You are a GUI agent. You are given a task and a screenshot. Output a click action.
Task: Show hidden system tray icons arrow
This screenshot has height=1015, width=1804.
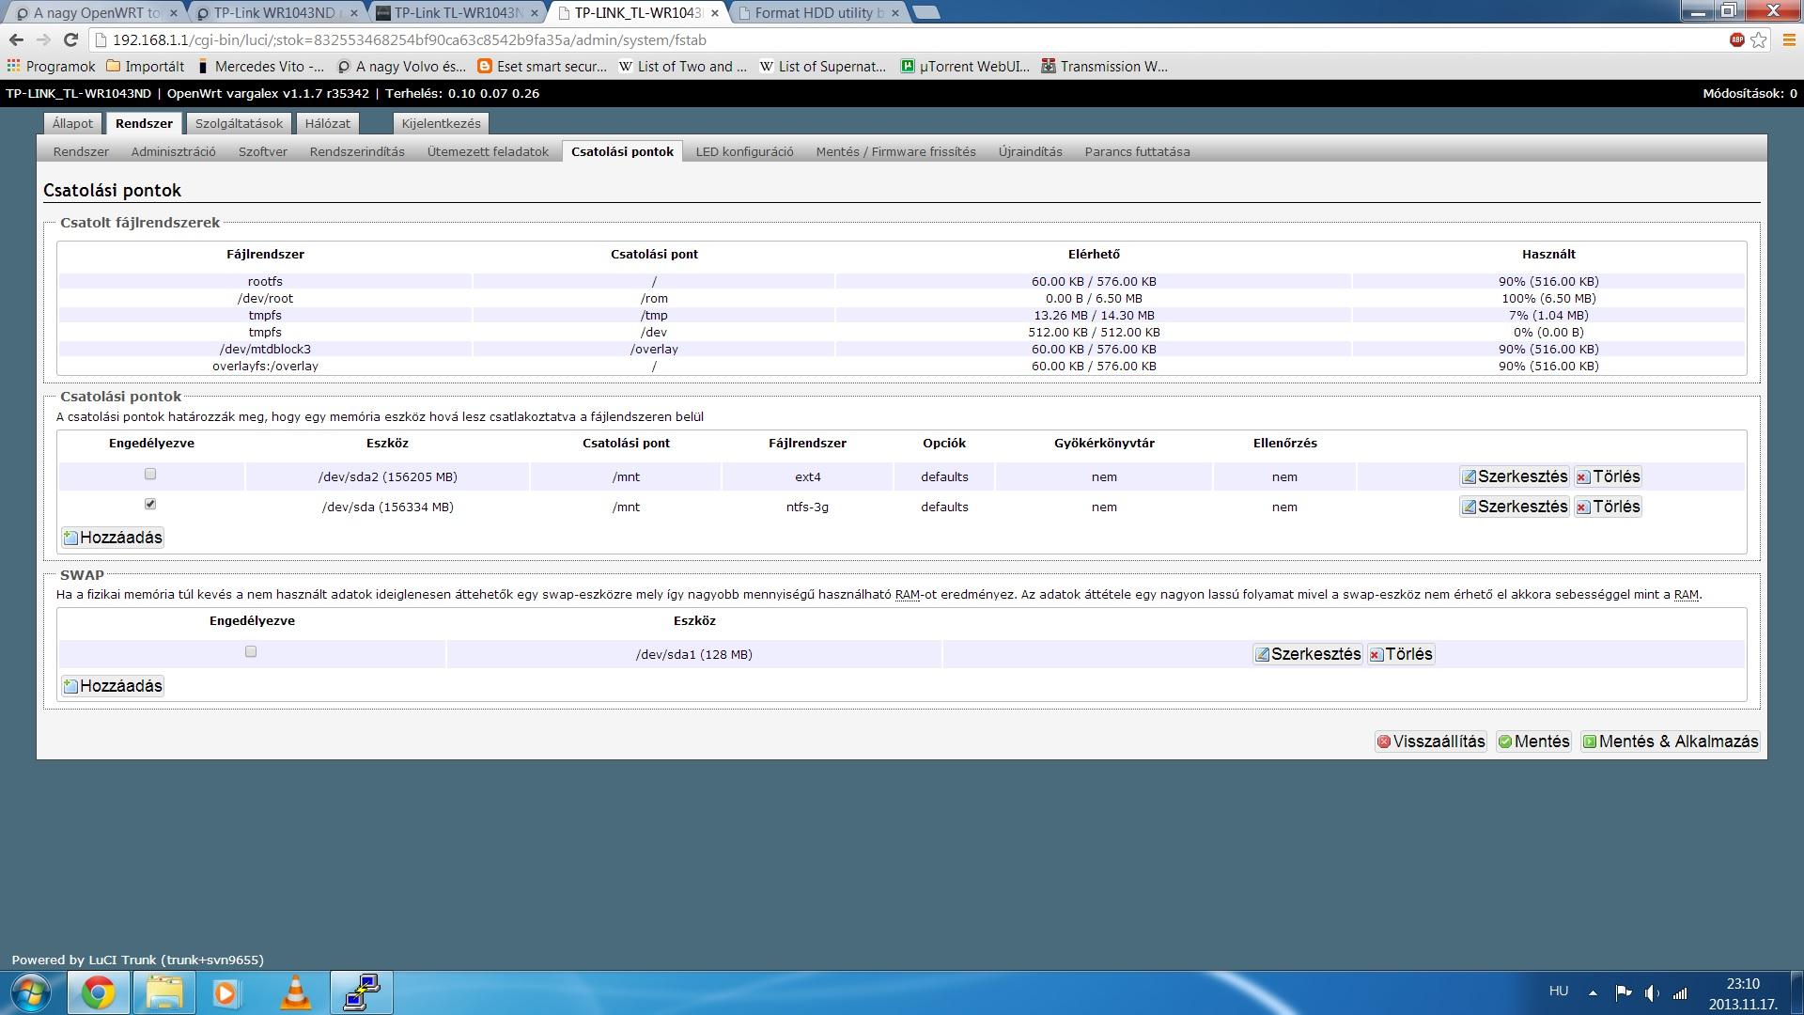coord(1593,992)
